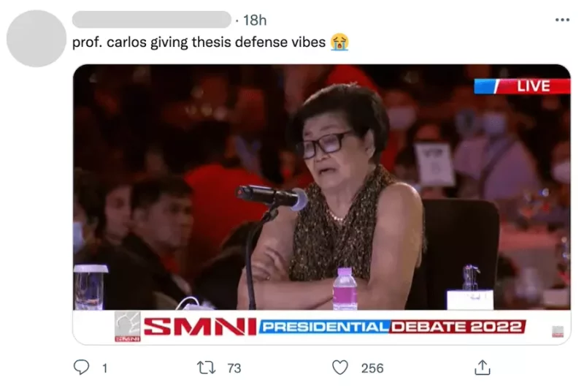
Task: Like the tweet with heart icon
Action: 339,368
